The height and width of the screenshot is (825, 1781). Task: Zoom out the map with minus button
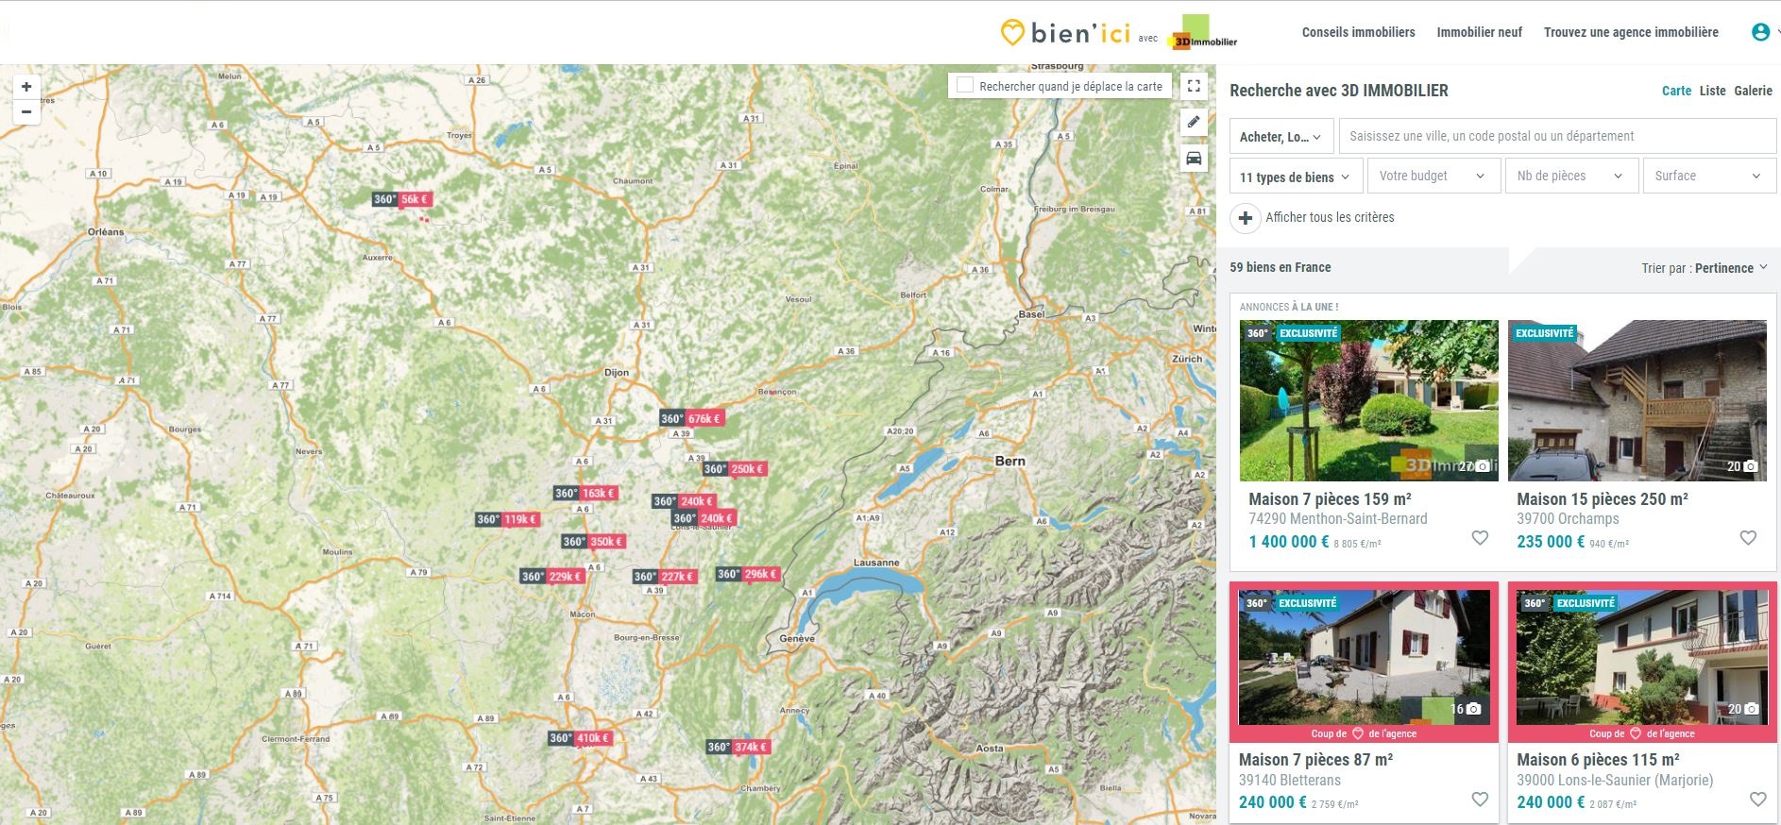[26, 112]
